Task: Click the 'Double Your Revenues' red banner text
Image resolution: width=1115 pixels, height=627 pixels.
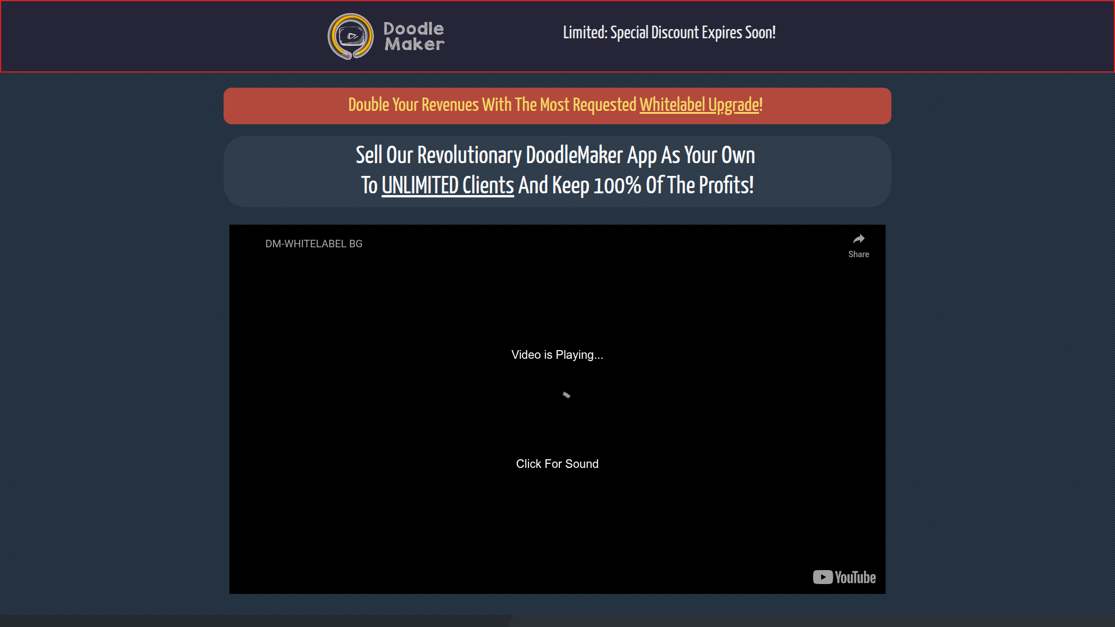Action: [556, 105]
